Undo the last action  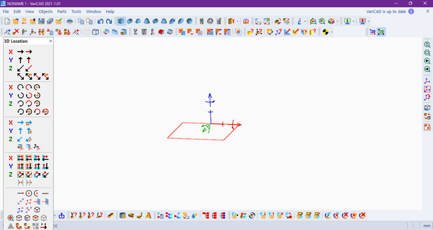[x=101, y=21]
